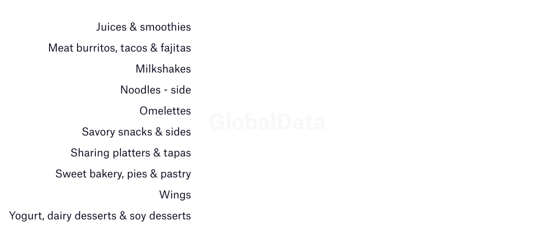Click the Sweet bakery, pies & pastry label
Viewport: 534px width, 243px height.
123,174
